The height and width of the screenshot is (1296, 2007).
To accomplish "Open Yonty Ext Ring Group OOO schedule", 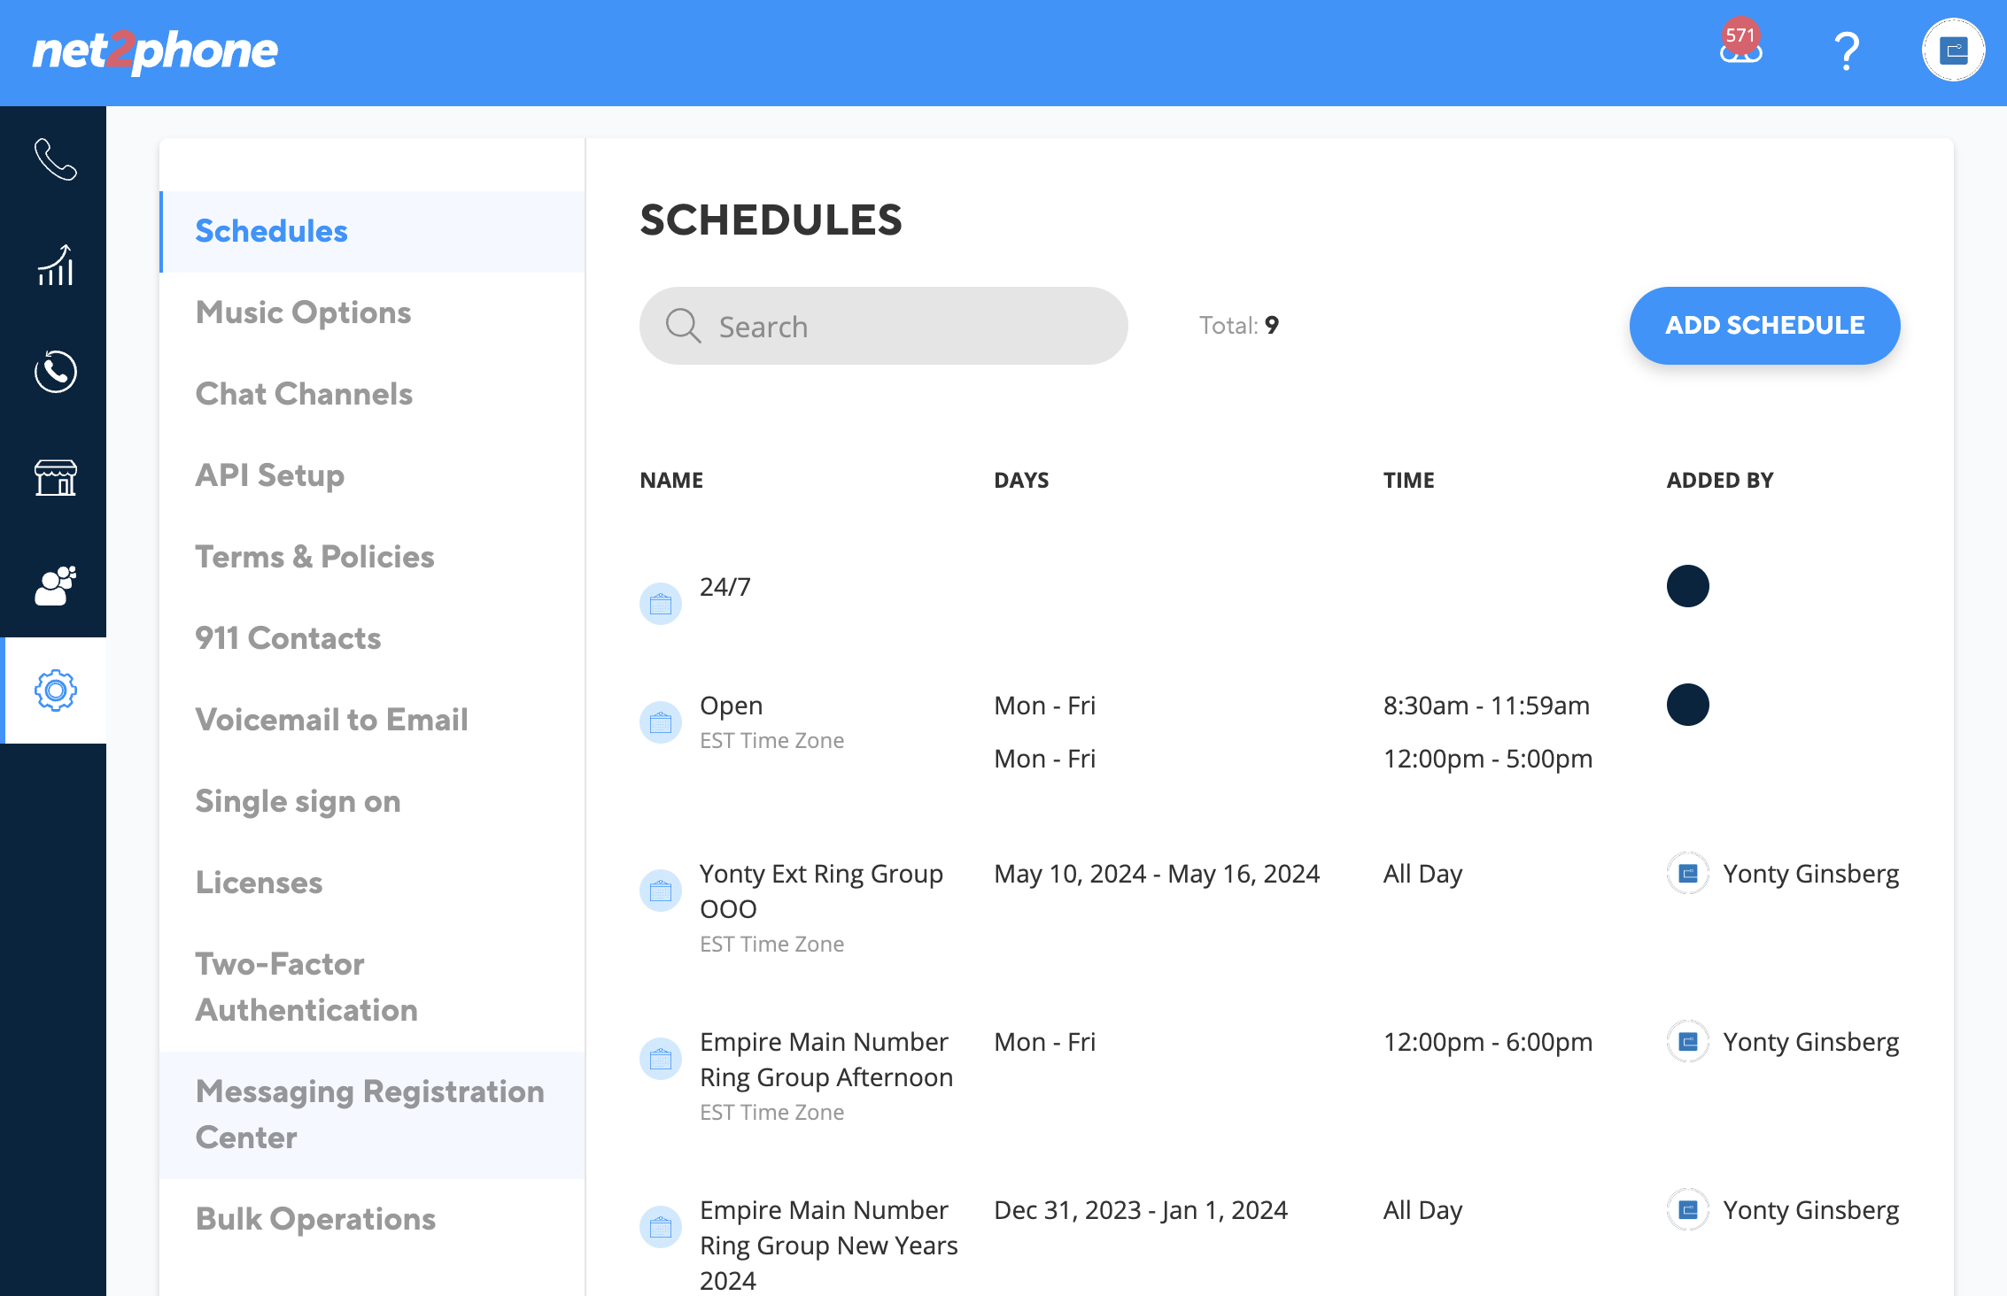I will pos(821,891).
